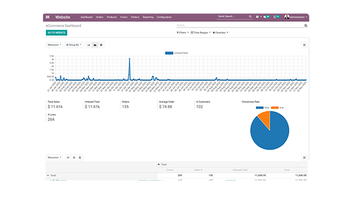Focus the dashboard Search input
The width and height of the screenshot is (352, 215).
pos(240,26)
